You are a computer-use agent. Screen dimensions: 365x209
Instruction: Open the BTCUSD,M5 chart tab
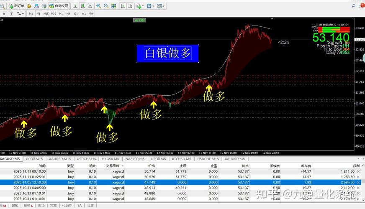[x=182, y=159]
